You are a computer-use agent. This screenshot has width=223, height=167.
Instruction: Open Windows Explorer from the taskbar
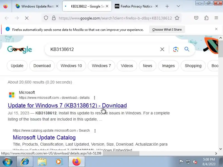42,161
